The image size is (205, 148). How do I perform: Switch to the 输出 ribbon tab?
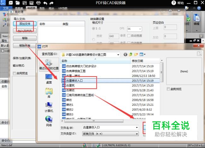tap(51, 8)
